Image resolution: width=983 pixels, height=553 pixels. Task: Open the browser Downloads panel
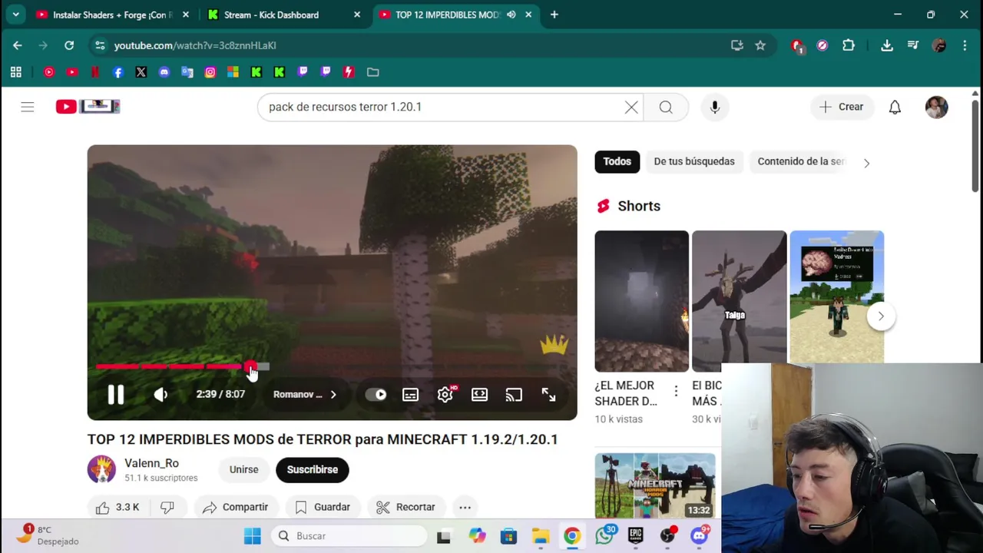coord(887,45)
